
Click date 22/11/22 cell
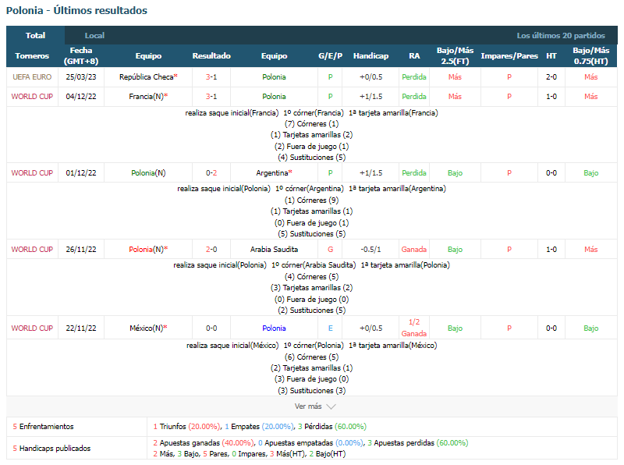tap(81, 328)
